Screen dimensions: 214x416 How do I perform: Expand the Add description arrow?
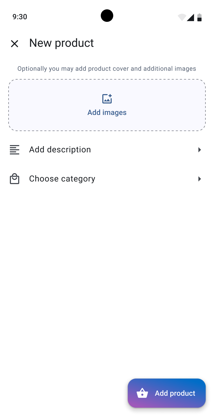[x=199, y=150]
